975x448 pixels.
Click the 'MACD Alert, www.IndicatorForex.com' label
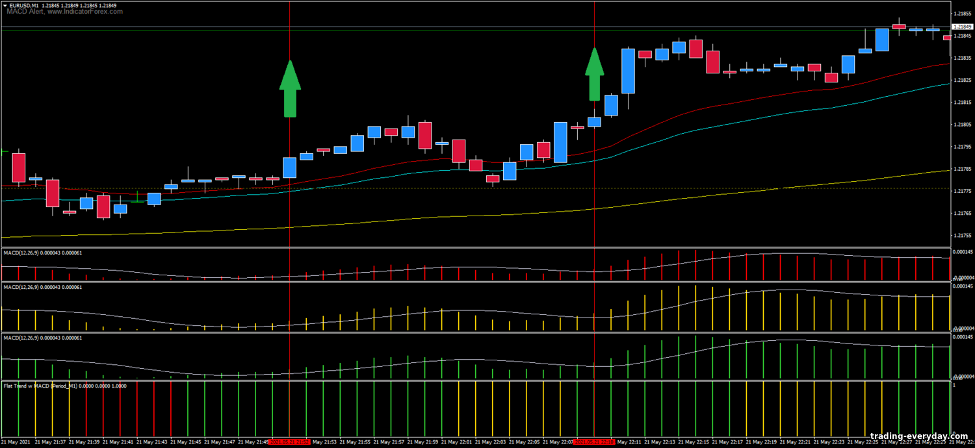[x=64, y=12]
